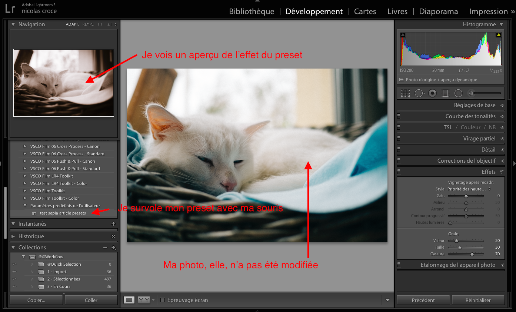The width and height of the screenshot is (516, 312).
Task: Toggle the Effets panel on/off switch
Action: pos(399,172)
